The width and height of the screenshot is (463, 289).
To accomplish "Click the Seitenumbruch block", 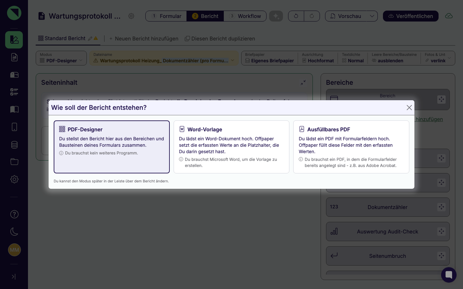I will point(388,256).
